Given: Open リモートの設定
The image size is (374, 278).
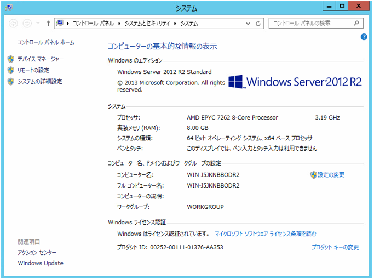Looking at the screenshot, I should coord(33,70).
